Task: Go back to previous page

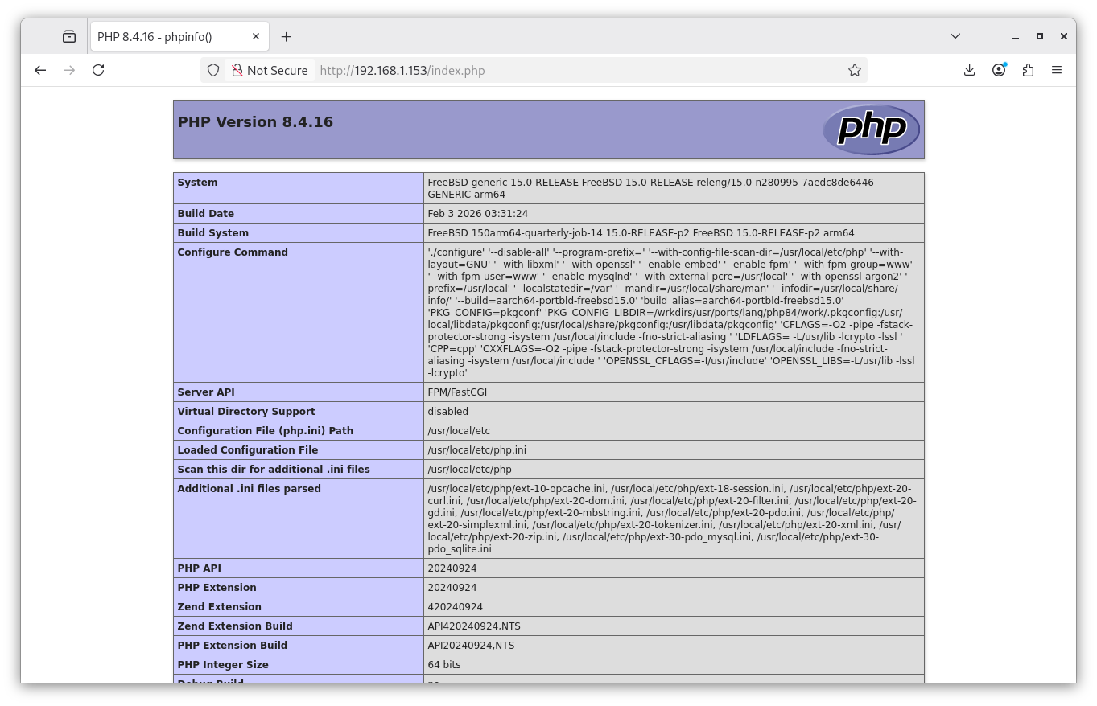Action: coord(40,70)
